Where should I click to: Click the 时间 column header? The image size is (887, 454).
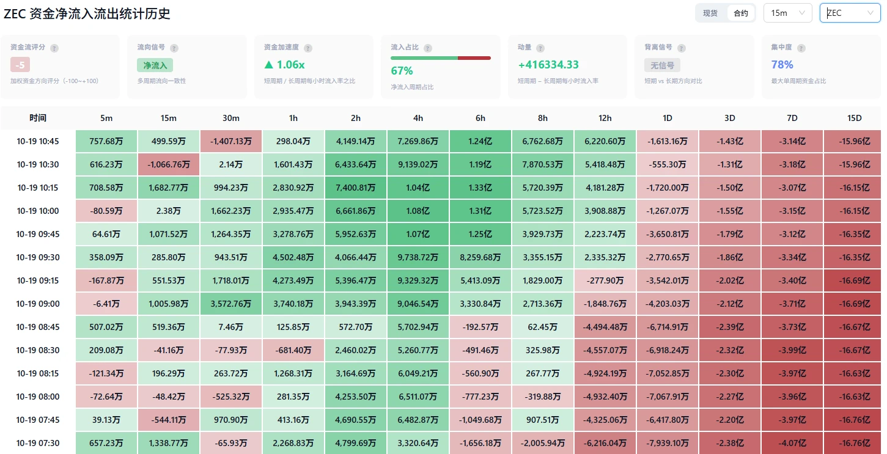tap(38, 118)
